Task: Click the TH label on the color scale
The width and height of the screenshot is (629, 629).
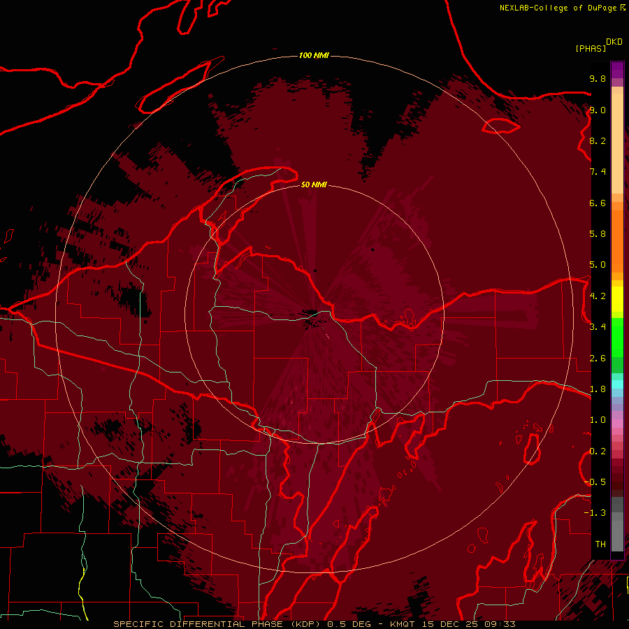Action: (600, 544)
